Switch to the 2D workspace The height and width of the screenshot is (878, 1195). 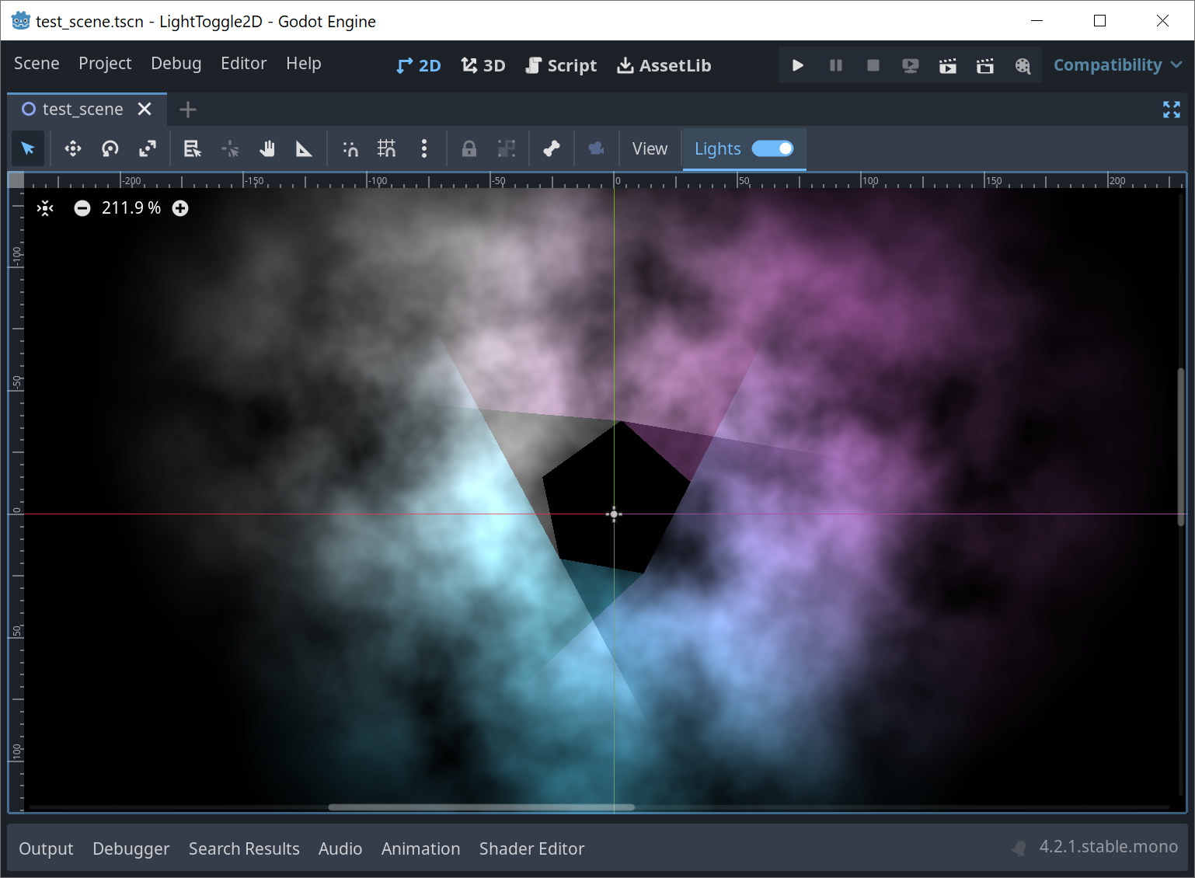click(x=419, y=65)
